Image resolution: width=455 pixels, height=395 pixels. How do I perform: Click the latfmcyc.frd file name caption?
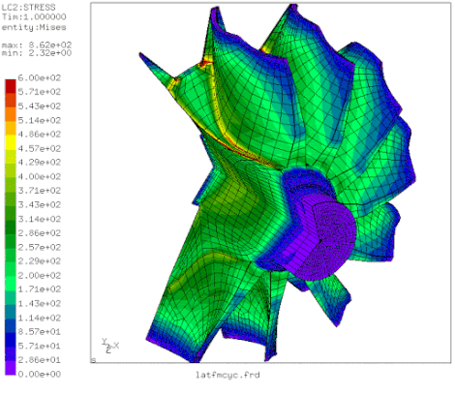227,375
